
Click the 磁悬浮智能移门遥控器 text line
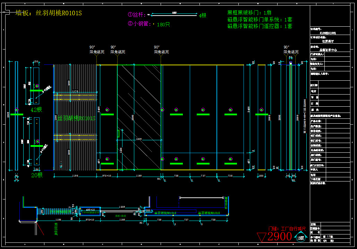(x=260, y=26)
